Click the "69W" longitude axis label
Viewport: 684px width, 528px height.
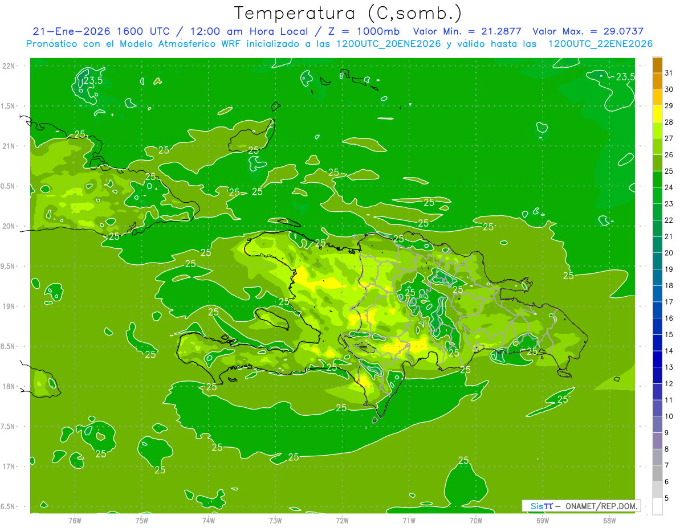point(543,521)
